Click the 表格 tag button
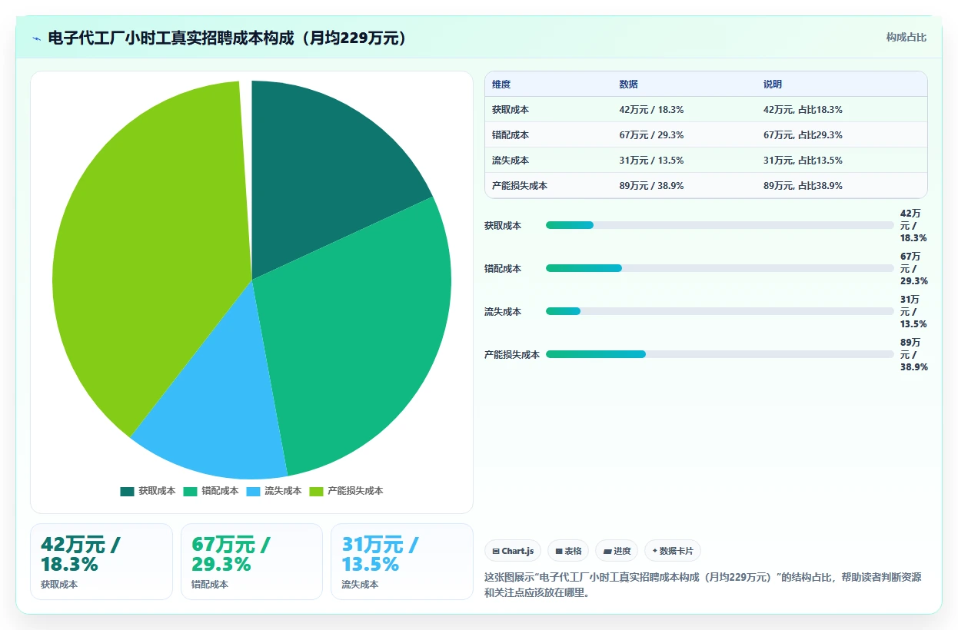 click(568, 551)
